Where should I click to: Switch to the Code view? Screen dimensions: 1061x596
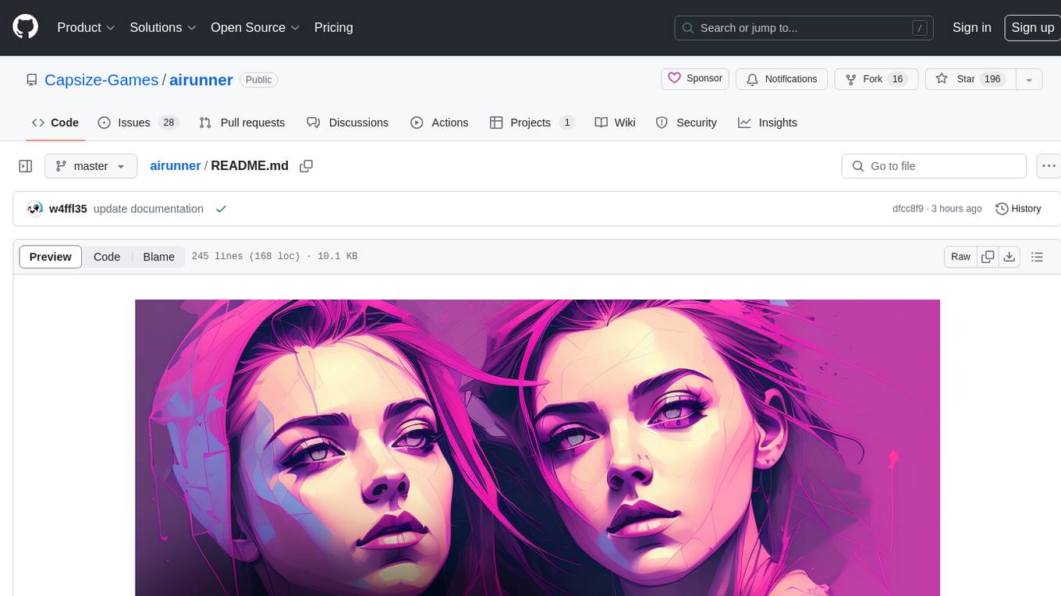107,257
